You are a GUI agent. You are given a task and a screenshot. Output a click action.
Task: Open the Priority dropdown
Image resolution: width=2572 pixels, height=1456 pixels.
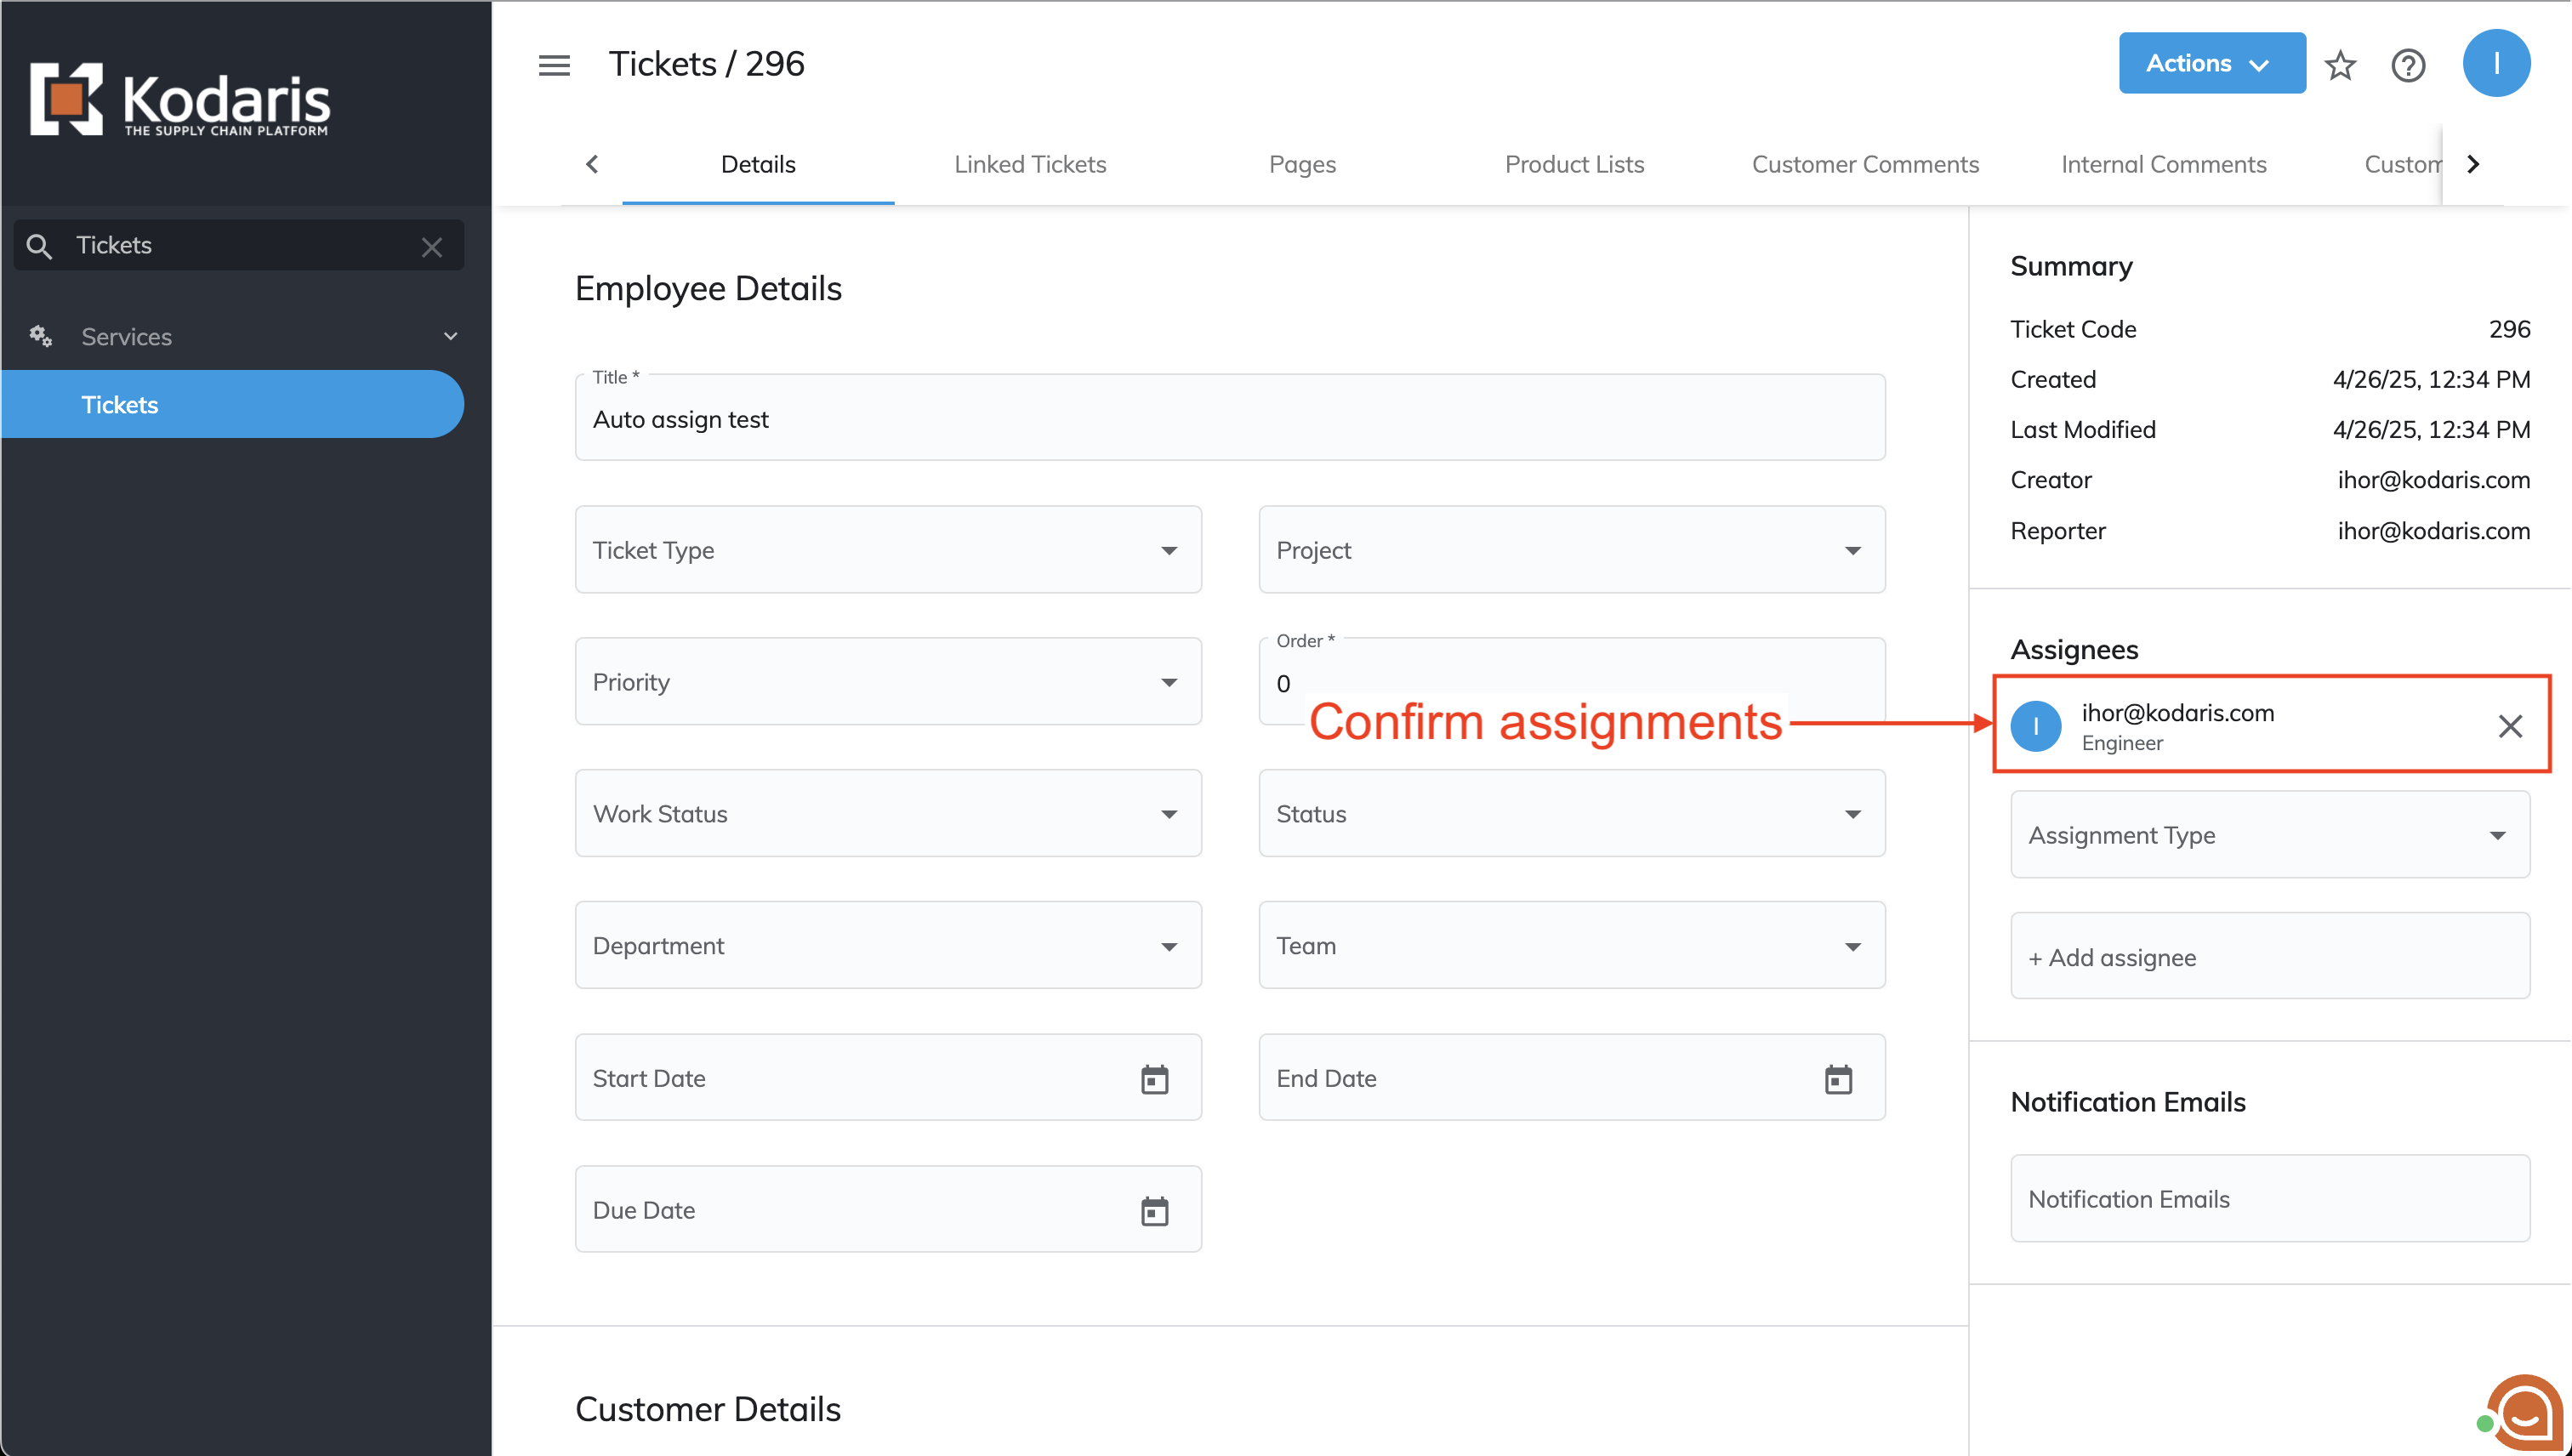(888, 682)
